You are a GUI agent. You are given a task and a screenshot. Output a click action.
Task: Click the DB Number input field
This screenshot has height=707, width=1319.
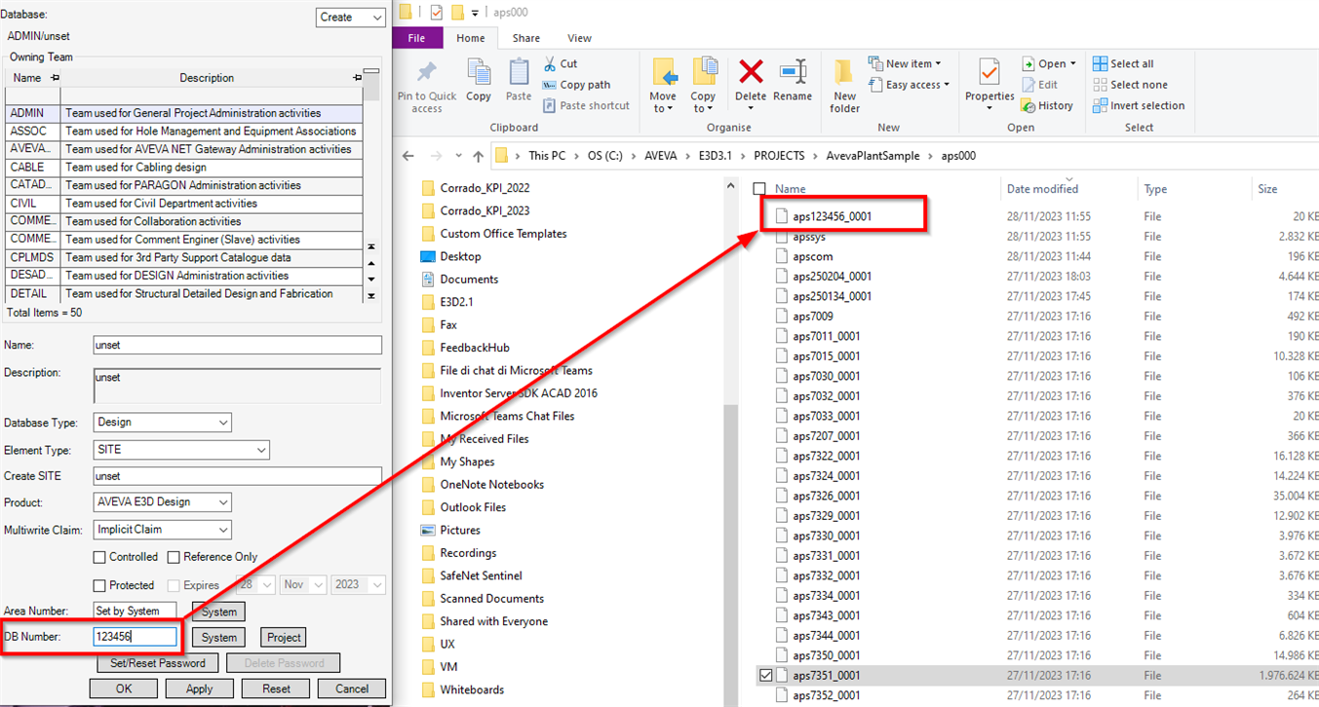click(136, 637)
